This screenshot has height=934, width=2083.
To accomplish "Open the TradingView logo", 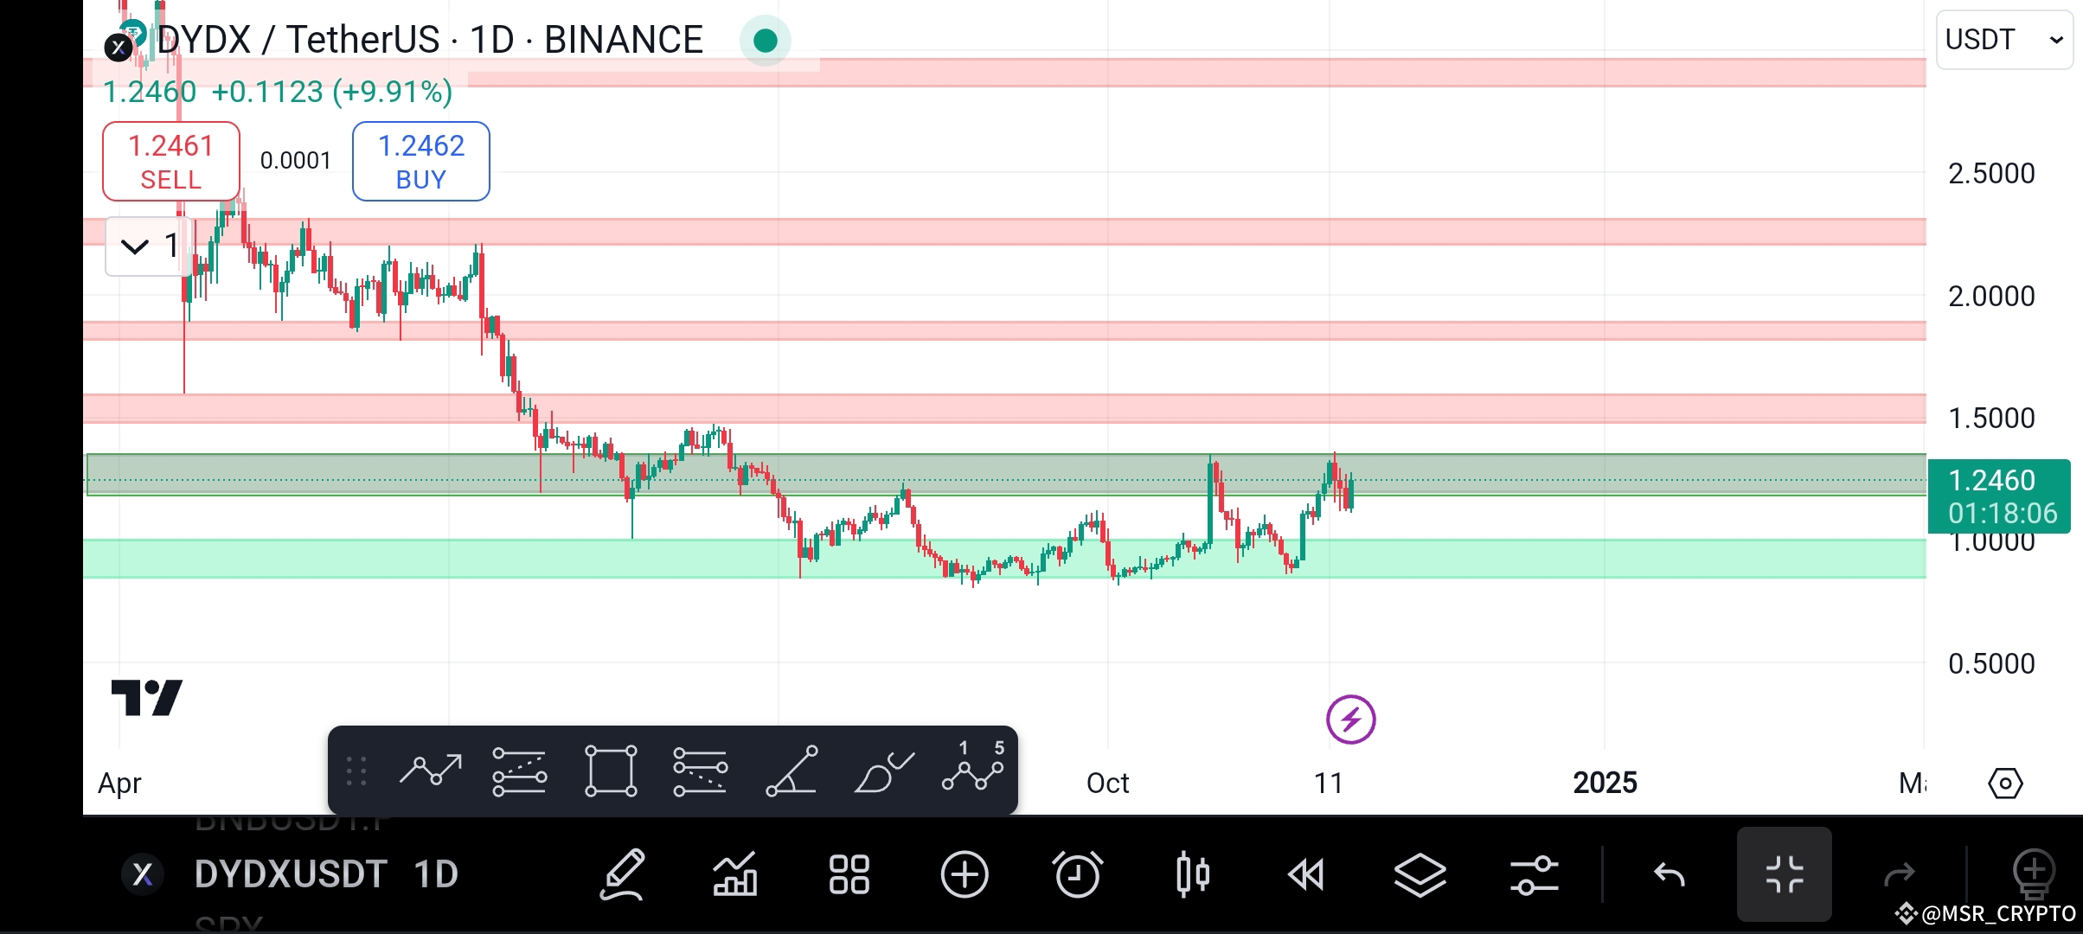I will tap(147, 698).
